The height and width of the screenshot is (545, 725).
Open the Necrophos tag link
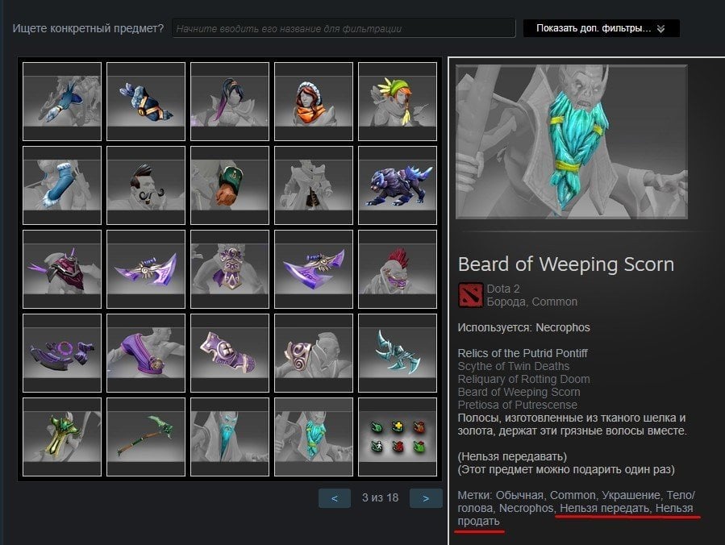pos(526,508)
